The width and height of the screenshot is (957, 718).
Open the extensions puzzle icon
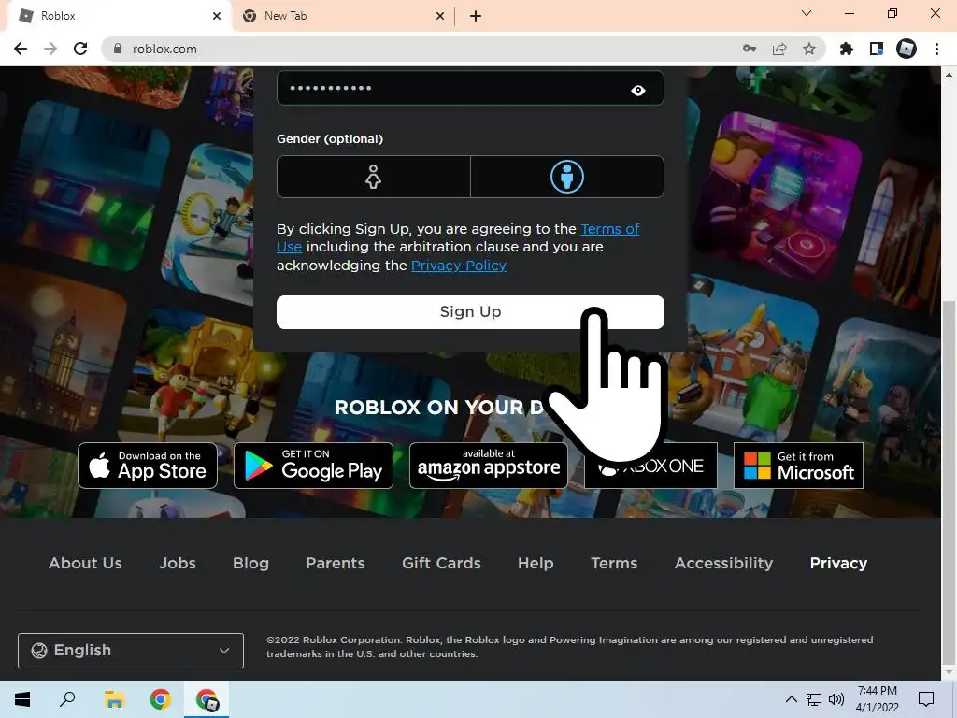[847, 49]
